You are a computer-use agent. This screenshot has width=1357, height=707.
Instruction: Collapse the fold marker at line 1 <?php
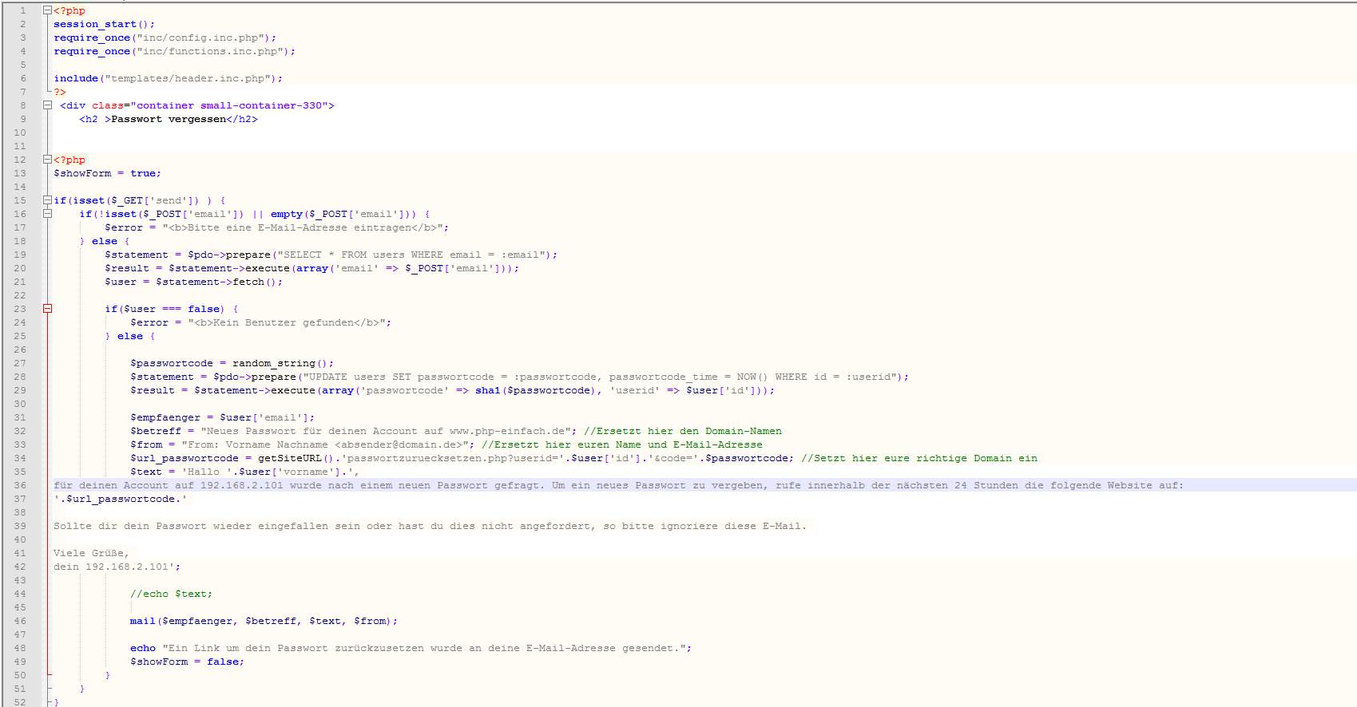47,10
